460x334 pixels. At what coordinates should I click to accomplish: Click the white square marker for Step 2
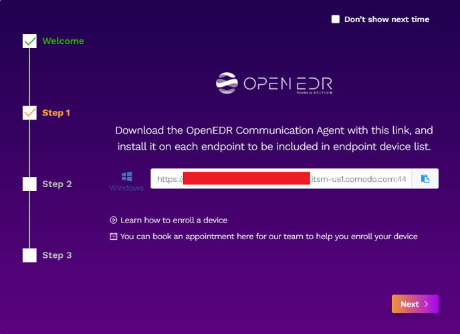(x=29, y=184)
